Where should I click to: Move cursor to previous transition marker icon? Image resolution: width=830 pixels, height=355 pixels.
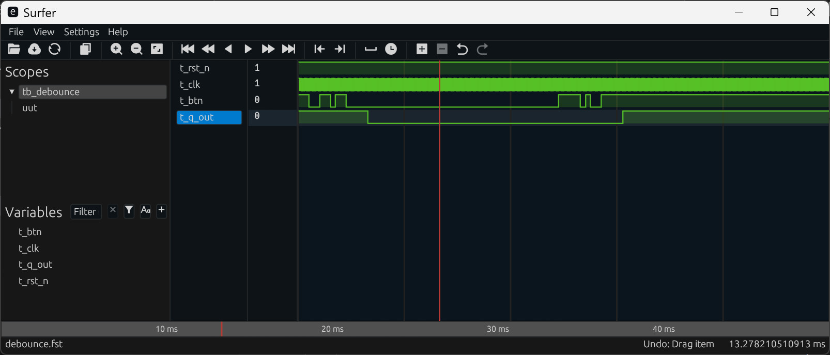[319, 49]
